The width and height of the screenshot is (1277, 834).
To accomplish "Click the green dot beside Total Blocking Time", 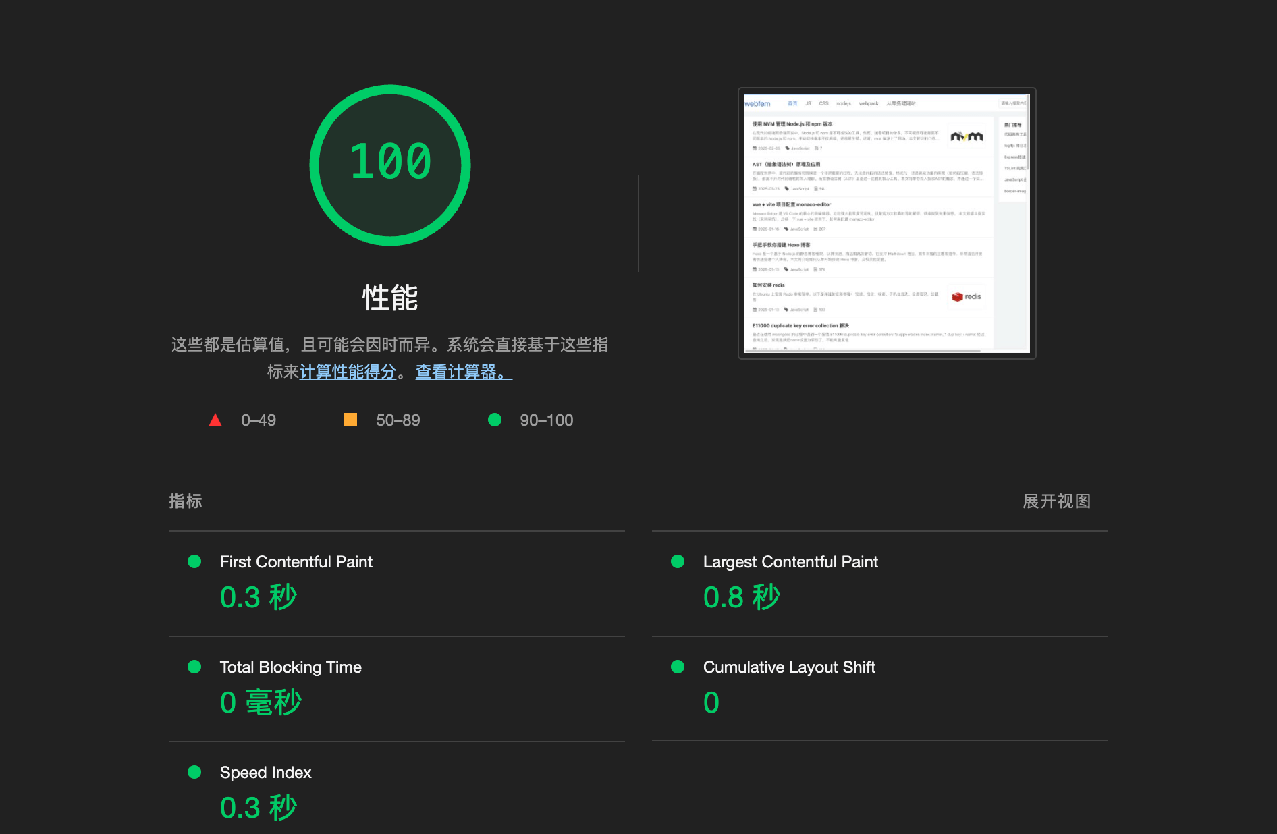I will click(194, 667).
